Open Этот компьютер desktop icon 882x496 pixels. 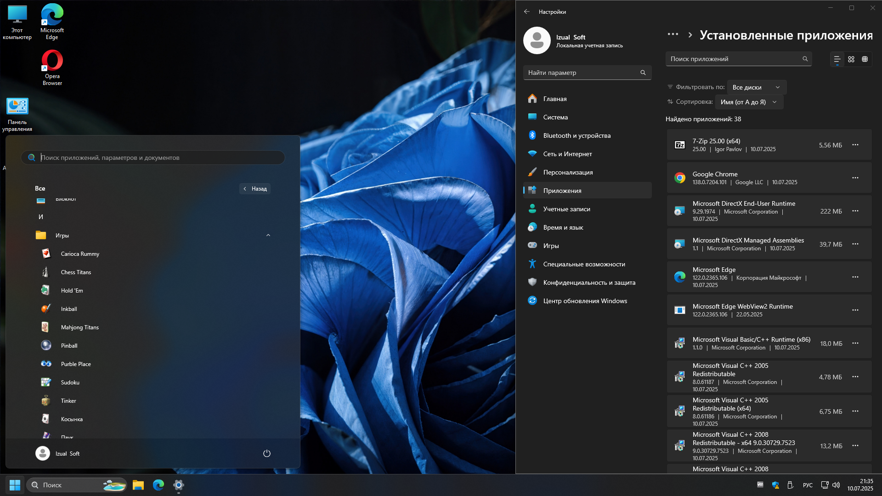tap(17, 22)
